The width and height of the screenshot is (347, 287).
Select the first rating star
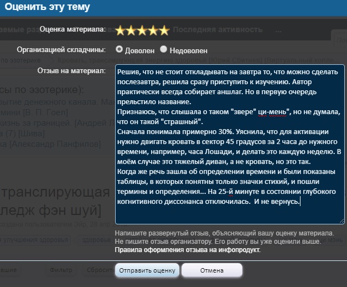[120, 30]
